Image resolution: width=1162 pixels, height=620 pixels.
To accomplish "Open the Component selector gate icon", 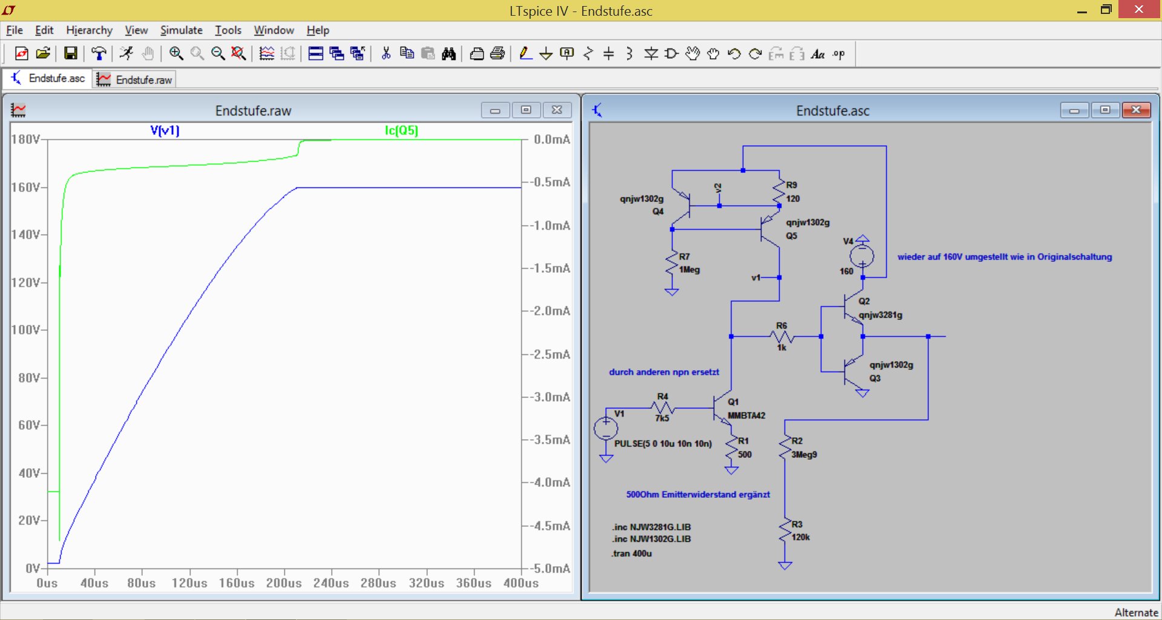I will 672,54.
